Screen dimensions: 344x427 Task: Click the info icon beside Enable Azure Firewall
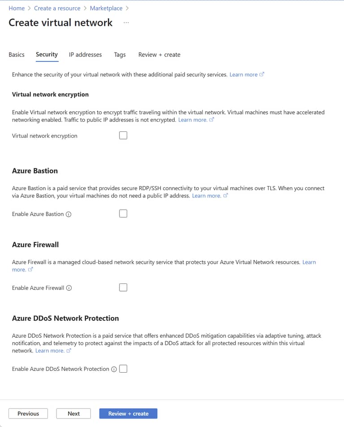(x=69, y=288)
